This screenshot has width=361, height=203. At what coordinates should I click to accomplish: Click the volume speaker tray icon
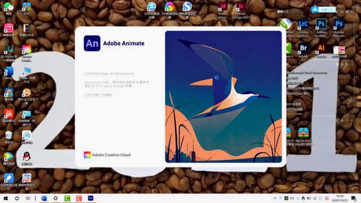(292, 198)
